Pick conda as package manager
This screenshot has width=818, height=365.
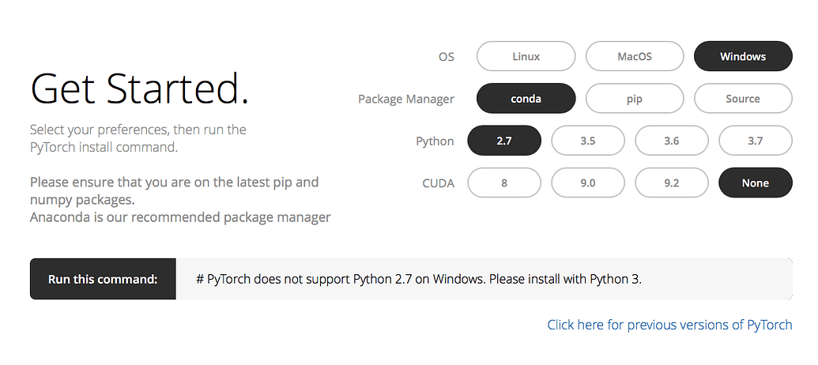(526, 99)
